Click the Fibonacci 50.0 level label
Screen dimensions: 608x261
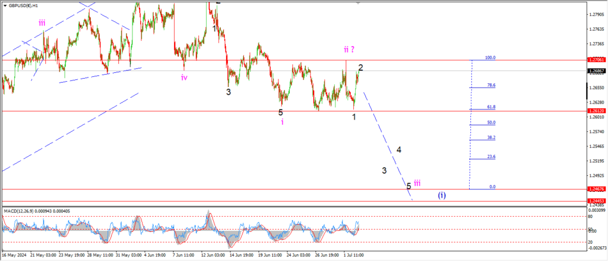click(491, 123)
